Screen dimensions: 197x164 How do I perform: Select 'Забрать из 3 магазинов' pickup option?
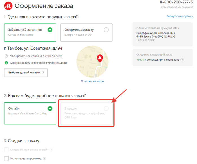tap(30, 32)
